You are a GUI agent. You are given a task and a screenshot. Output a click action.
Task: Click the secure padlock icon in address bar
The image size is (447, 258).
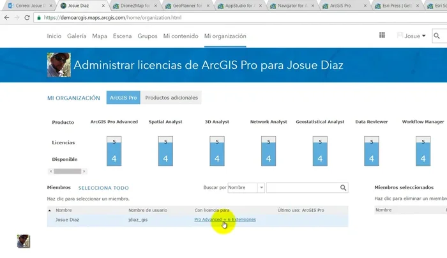coord(39,18)
